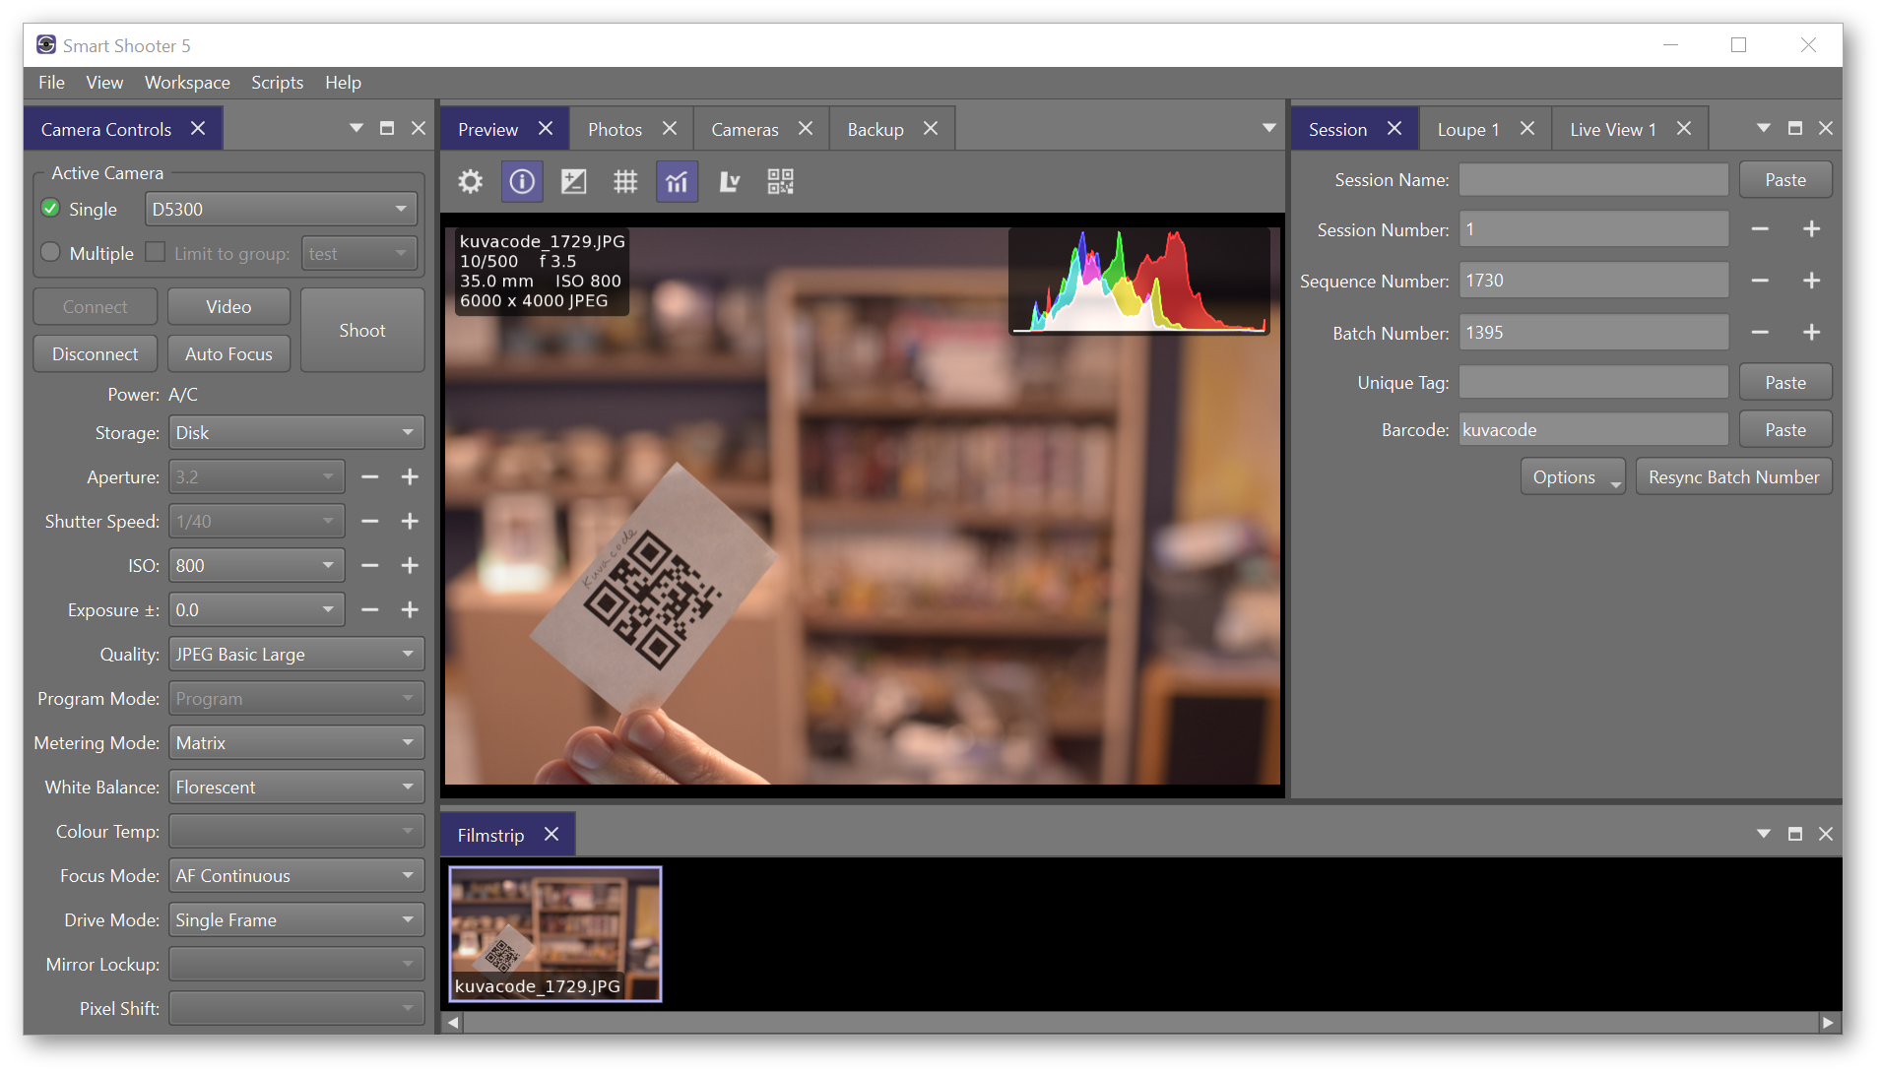
Task: Uncheck the Single active camera checkbox
Action: (x=48, y=208)
